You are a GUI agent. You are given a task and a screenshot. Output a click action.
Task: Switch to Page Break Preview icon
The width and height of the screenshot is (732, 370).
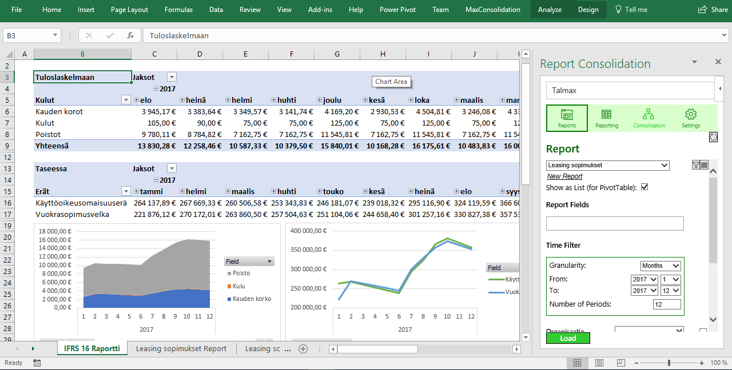[621, 363]
